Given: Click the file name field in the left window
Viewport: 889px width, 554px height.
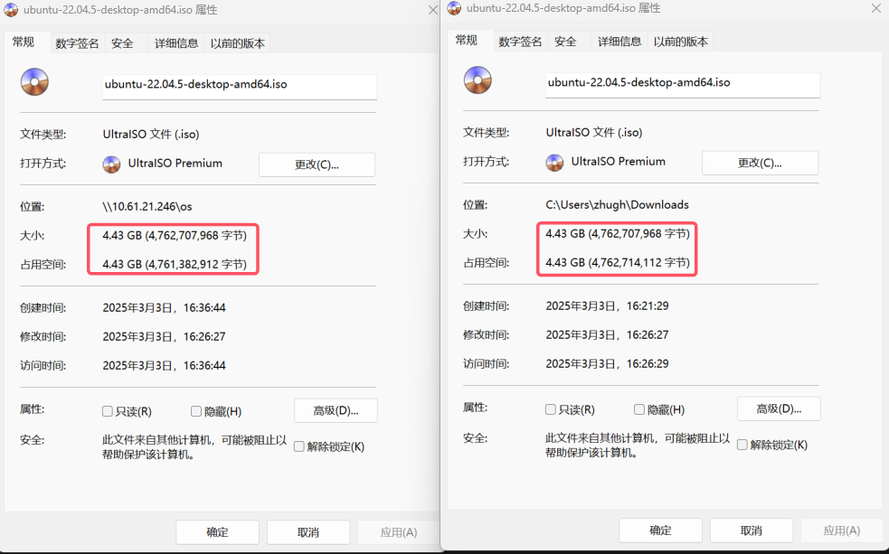Looking at the screenshot, I should point(240,87).
